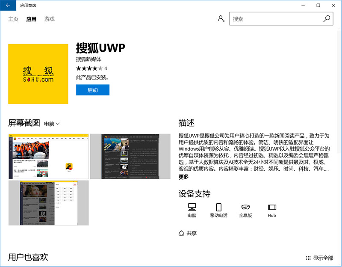Screen dimensions: 342x267
Task: Click the back arrow in title bar
Action: click(x=8, y=5)
